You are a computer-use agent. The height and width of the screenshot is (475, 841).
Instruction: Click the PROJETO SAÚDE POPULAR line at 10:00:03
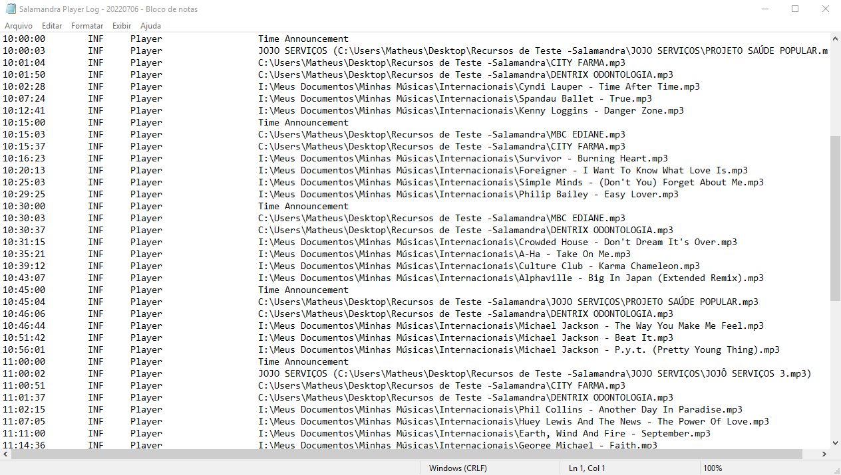415,51
